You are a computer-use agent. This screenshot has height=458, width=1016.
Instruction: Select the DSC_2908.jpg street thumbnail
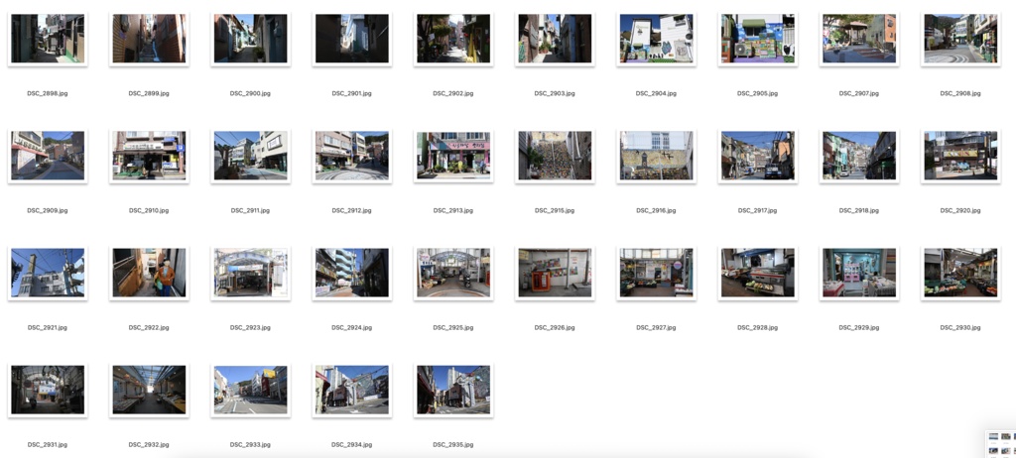click(x=960, y=39)
